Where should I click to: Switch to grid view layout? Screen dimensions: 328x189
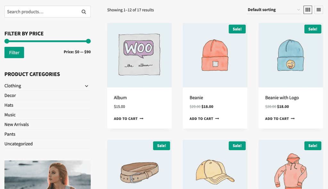[307, 10]
